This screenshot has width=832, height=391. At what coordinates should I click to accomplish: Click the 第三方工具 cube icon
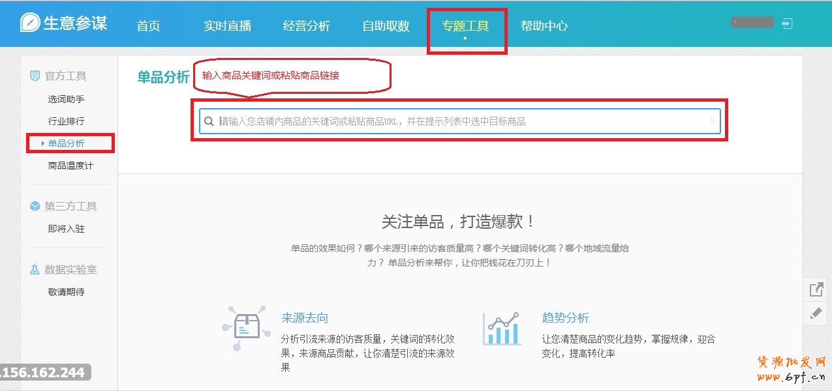pos(35,207)
